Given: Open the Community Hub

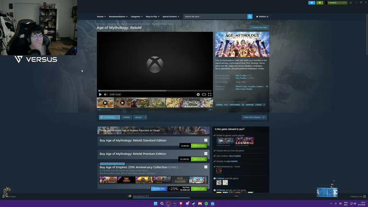Looking at the screenshot, I should (x=259, y=27).
